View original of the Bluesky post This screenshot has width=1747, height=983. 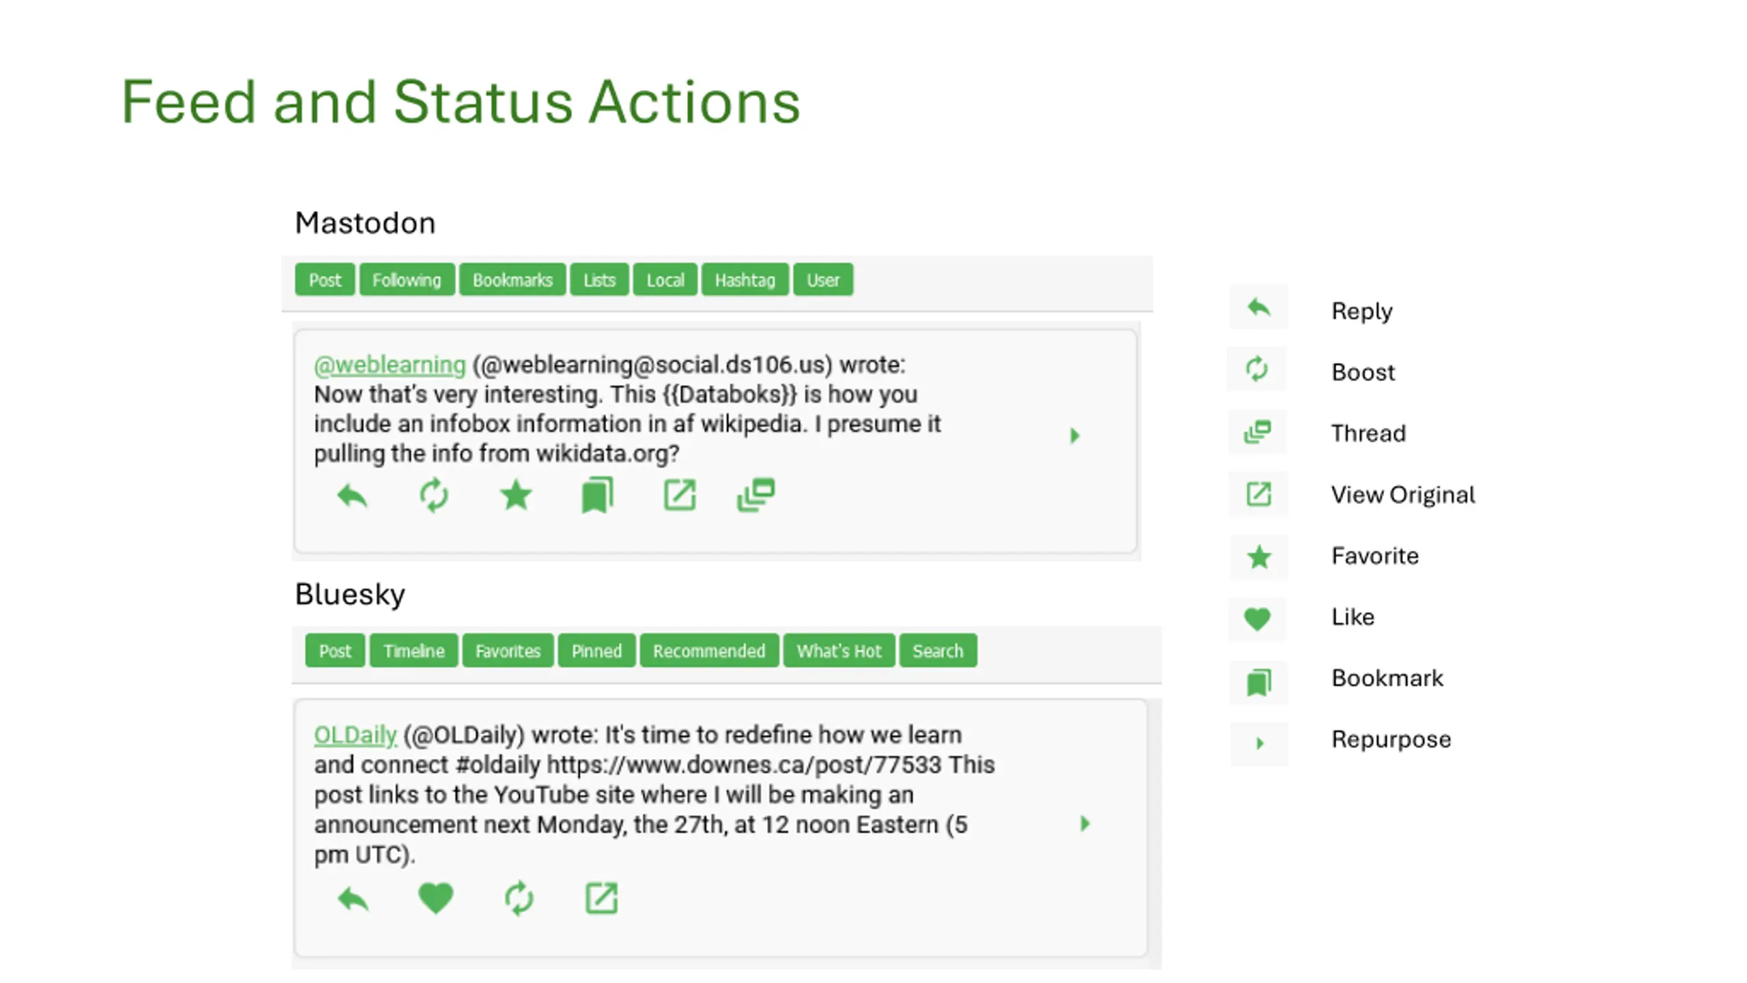click(x=601, y=898)
